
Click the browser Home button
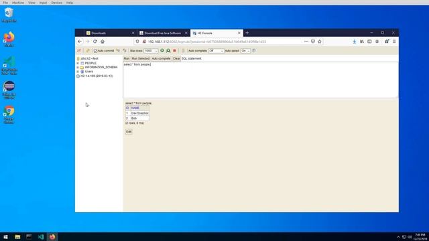[x=103, y=42]
